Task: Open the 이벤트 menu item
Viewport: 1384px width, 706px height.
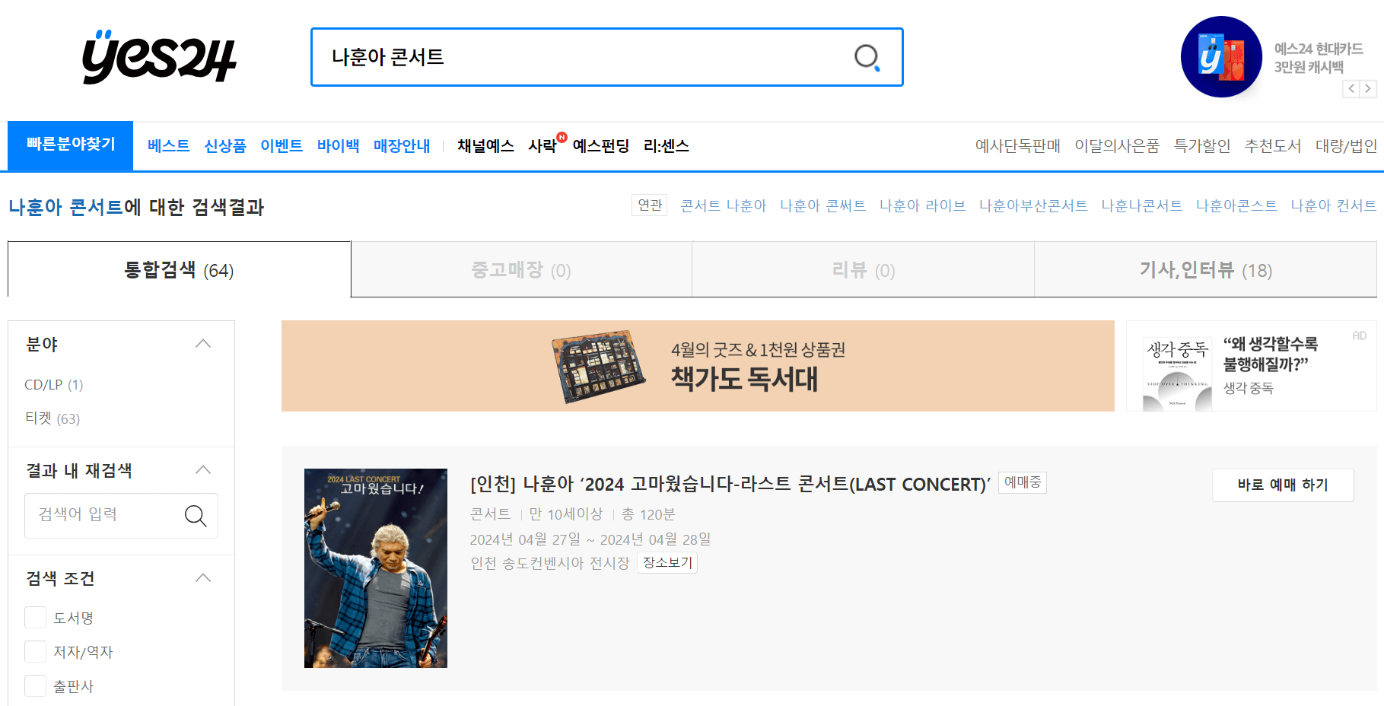Action: 282,145
